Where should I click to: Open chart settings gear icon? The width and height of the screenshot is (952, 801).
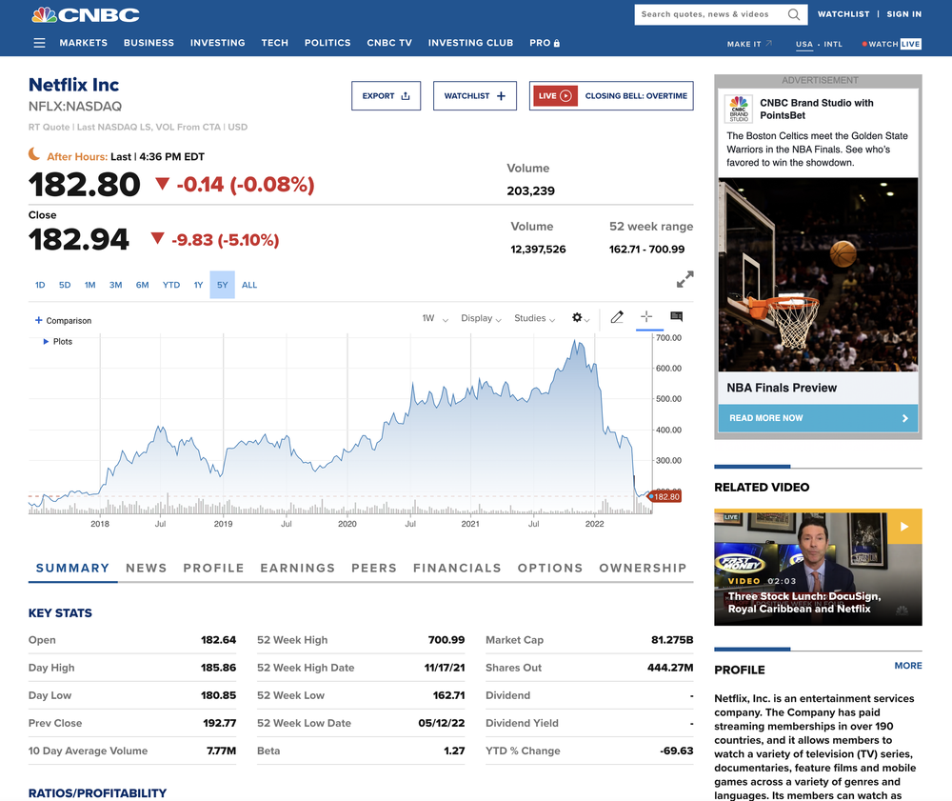pyautogui.click(x=577, y=317)
